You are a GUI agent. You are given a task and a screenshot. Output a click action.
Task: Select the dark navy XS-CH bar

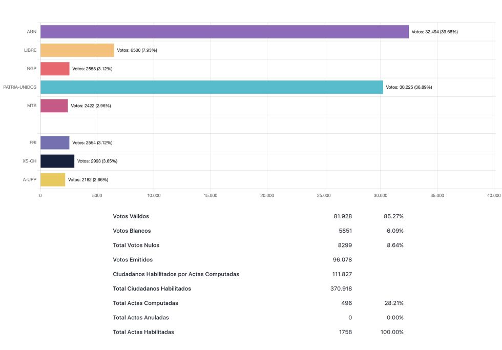(x=57, y=161)
